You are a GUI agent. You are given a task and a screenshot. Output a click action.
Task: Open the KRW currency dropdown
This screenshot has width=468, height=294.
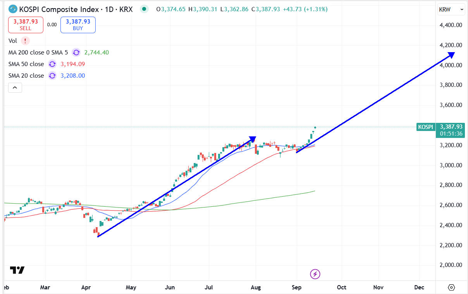451,9
